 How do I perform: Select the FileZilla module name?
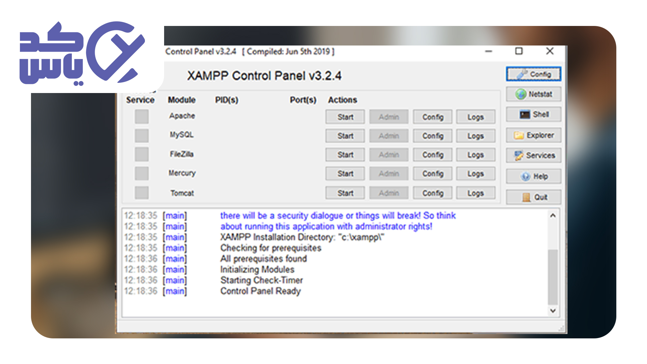coord(182,154)
